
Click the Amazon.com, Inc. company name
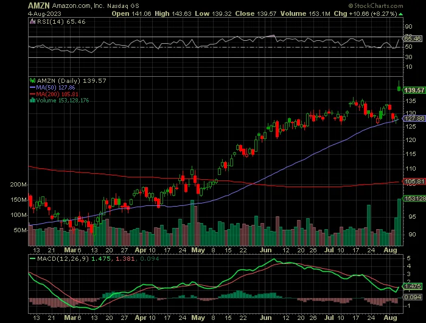click(x=79, y=5)
